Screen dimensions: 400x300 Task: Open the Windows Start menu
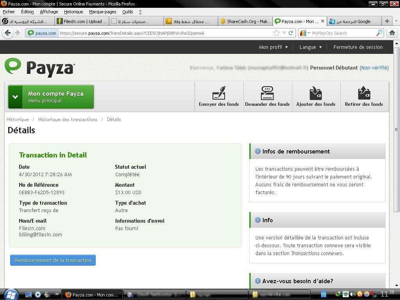coord(11,295)
